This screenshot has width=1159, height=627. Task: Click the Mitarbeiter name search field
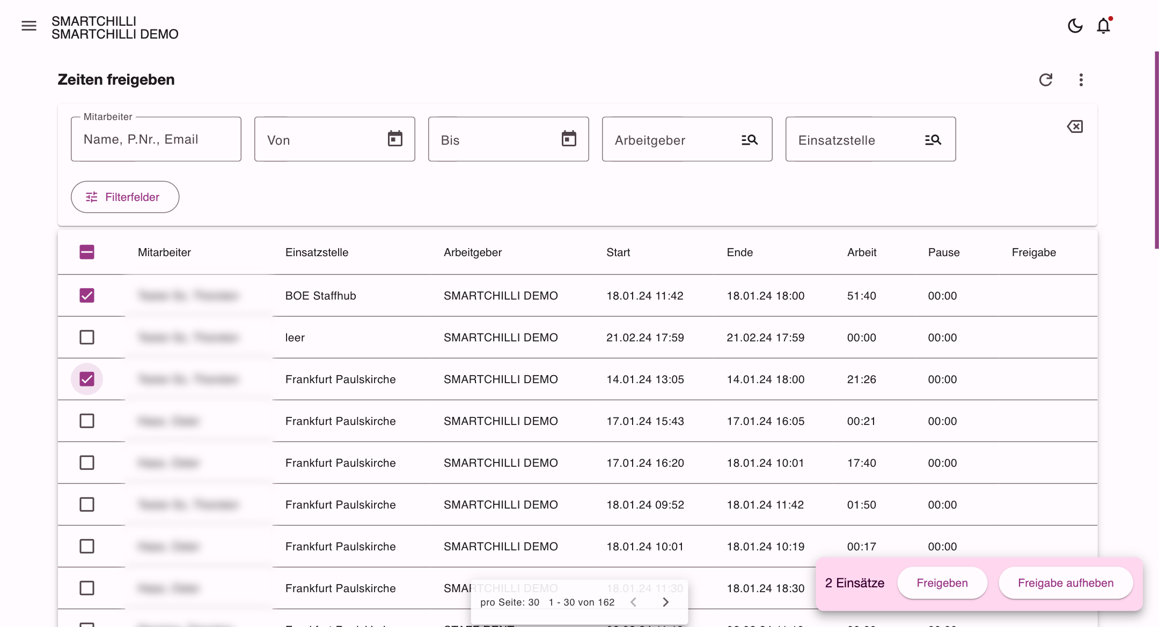coord(156,139)
